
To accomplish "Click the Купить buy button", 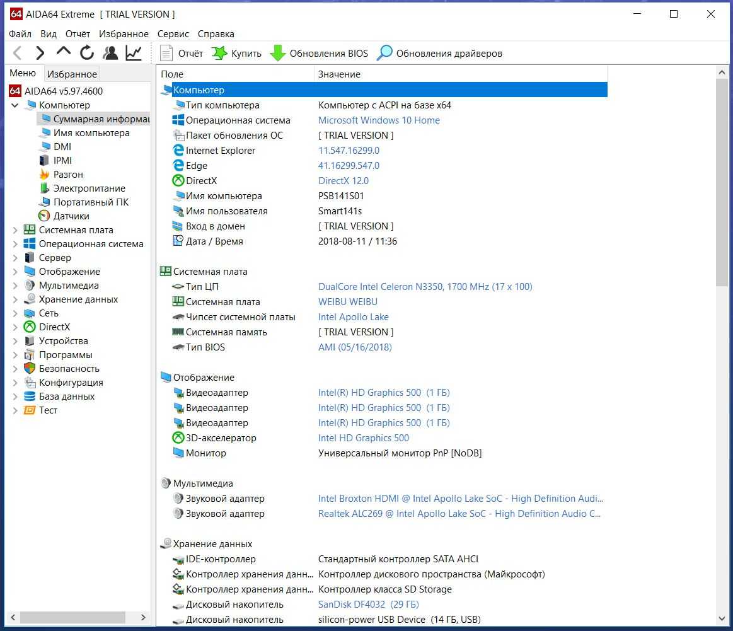I will click(x=237, y=54).
